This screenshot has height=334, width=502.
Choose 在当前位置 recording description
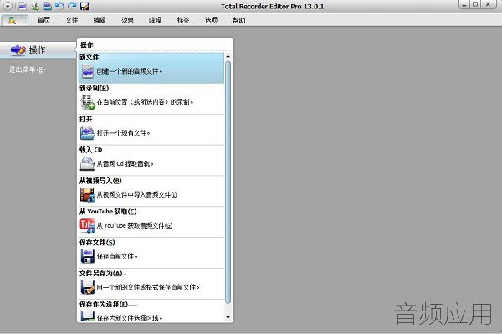point(145,102)
